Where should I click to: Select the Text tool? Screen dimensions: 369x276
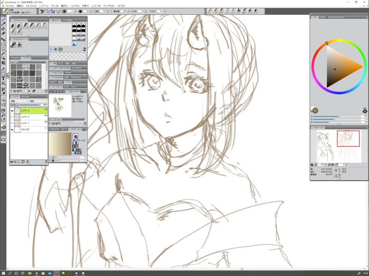point(3,78)
